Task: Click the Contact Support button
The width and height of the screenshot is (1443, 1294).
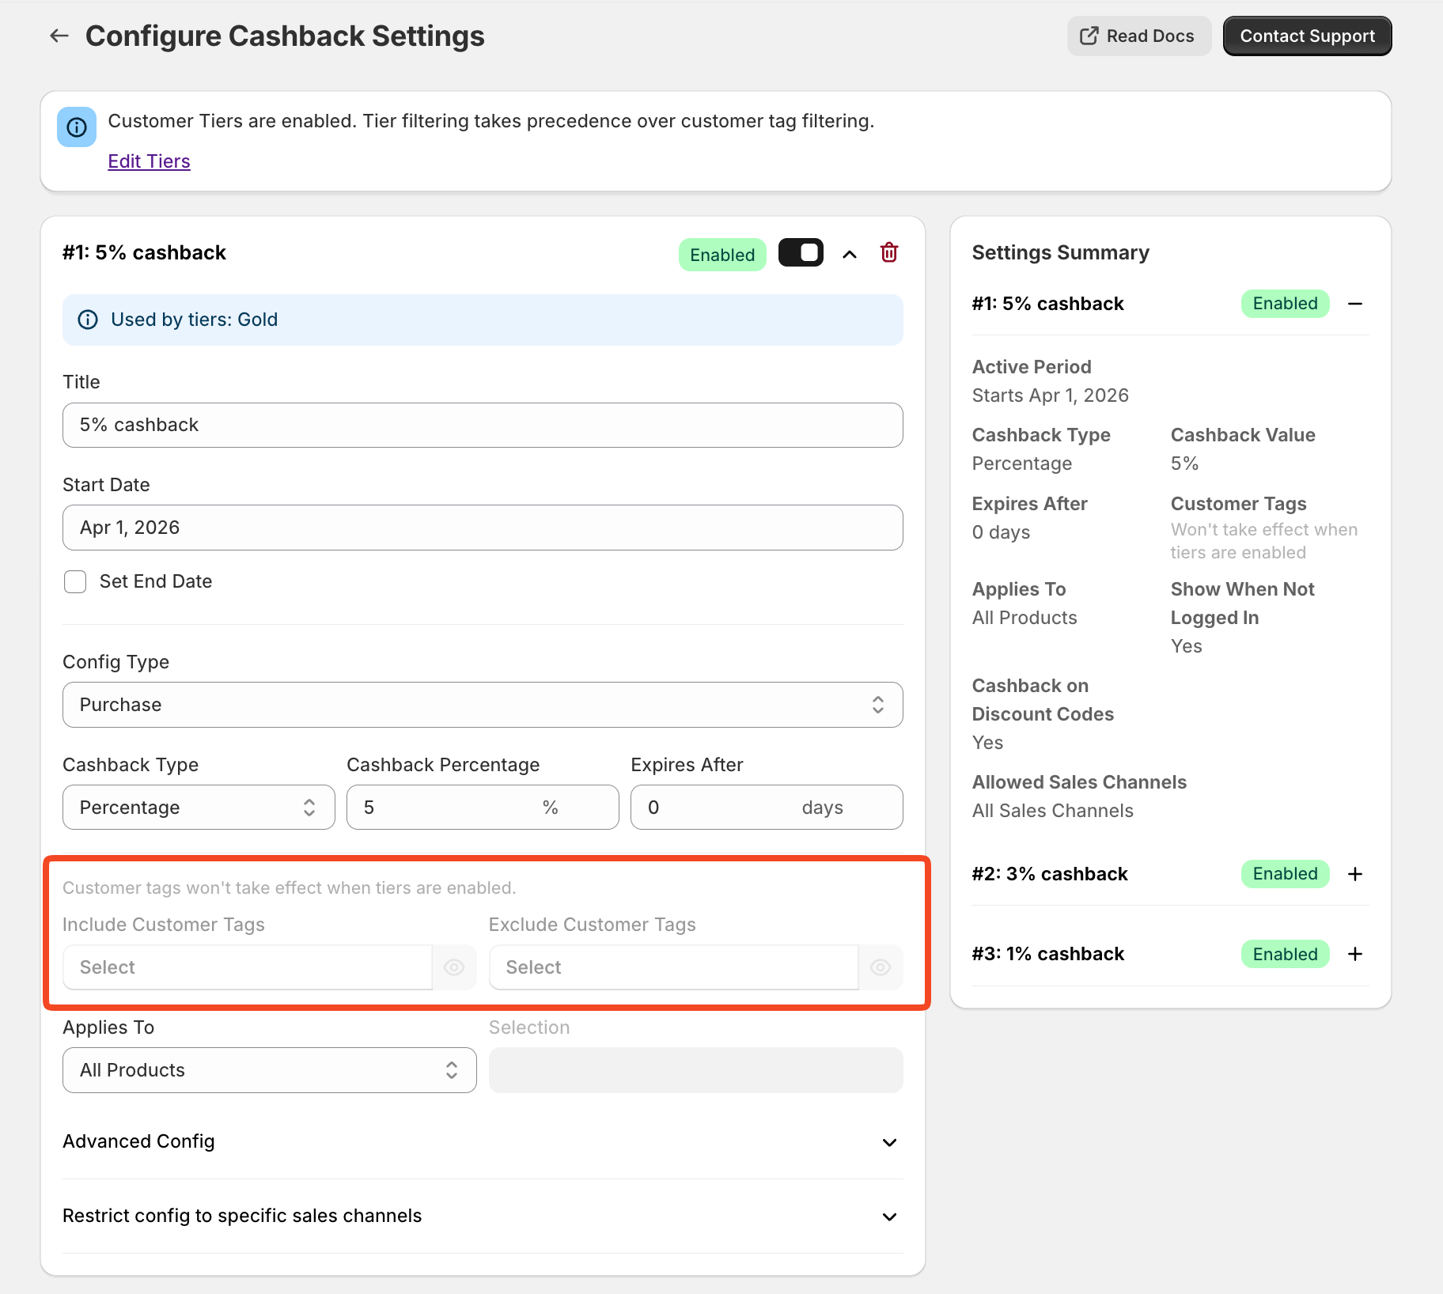Action: pos(1307,36)
